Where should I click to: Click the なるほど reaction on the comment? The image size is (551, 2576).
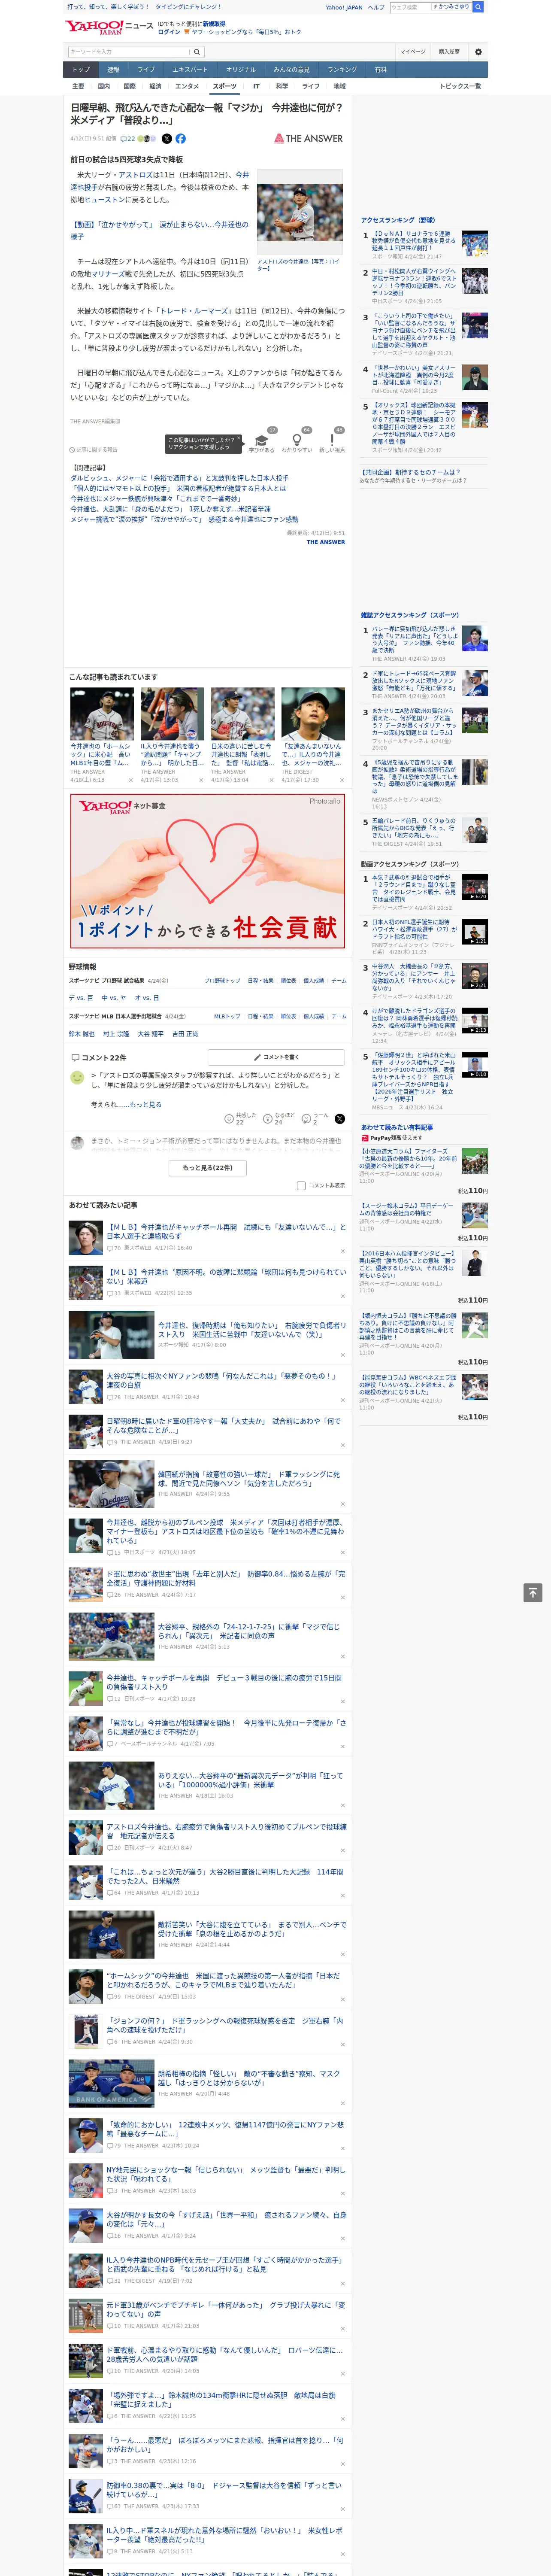point(268,1119)
